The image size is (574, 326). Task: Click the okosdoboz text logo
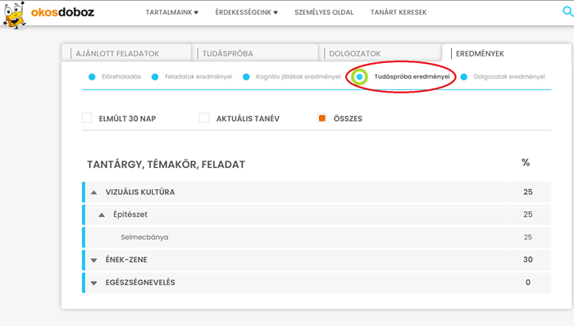[62, 12]
